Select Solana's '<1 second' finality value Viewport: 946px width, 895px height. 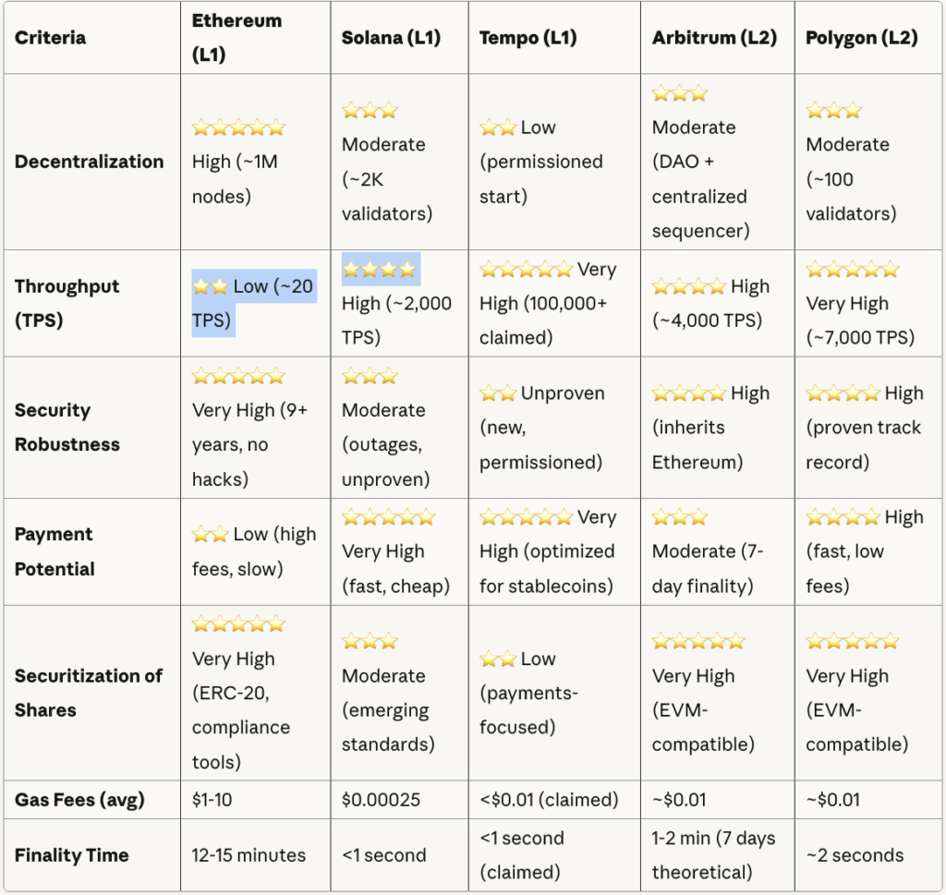click(x=383, y=855)
